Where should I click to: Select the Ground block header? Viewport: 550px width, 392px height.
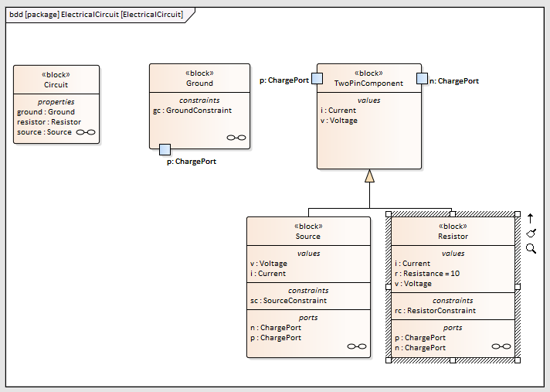tap(199, 79)
